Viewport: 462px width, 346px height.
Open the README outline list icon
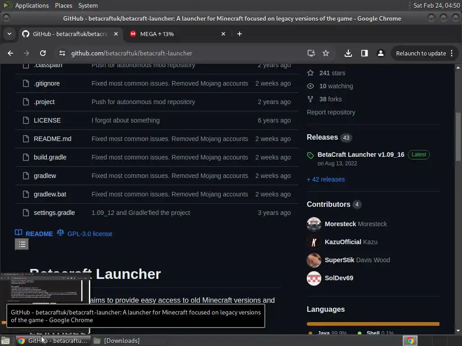pos(22,244)
